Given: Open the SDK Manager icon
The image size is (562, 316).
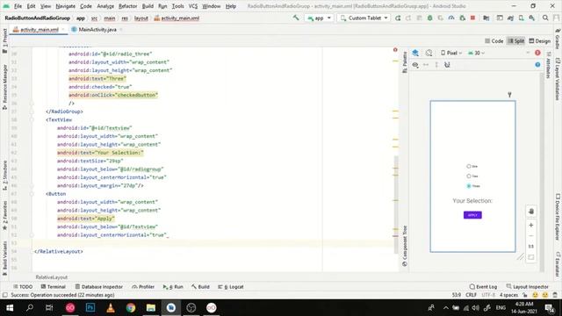Looking at the screenshot, I should (532, 18).
